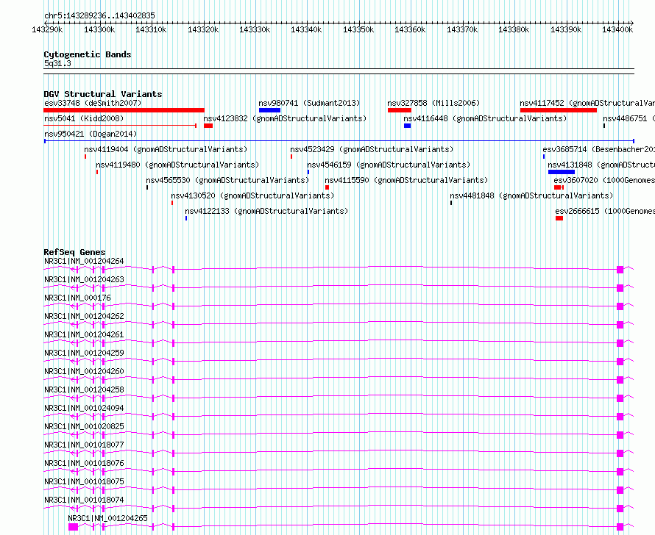This screenshot has height=535, width=655.
Task: Click the nsv5041 (Kidd2008) label
Action: pos(84,118)
